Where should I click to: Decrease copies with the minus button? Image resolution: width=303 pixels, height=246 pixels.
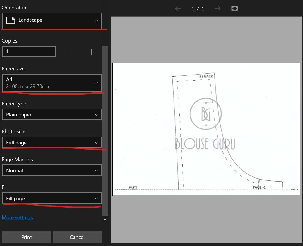68,52
